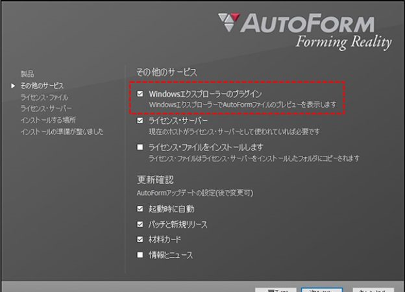Click the Forming Reality tagline
This screenshot has width=405, height=292.
click(x=343, y=42)
